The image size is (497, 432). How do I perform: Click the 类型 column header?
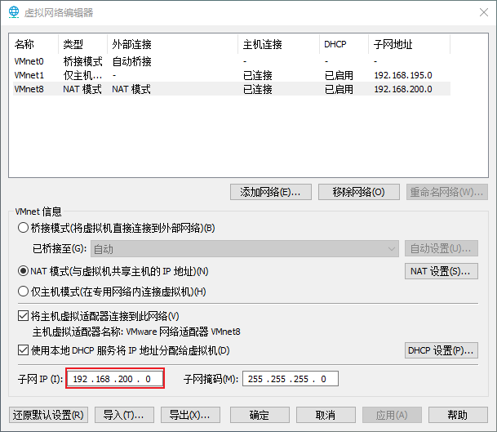point(83,44)
